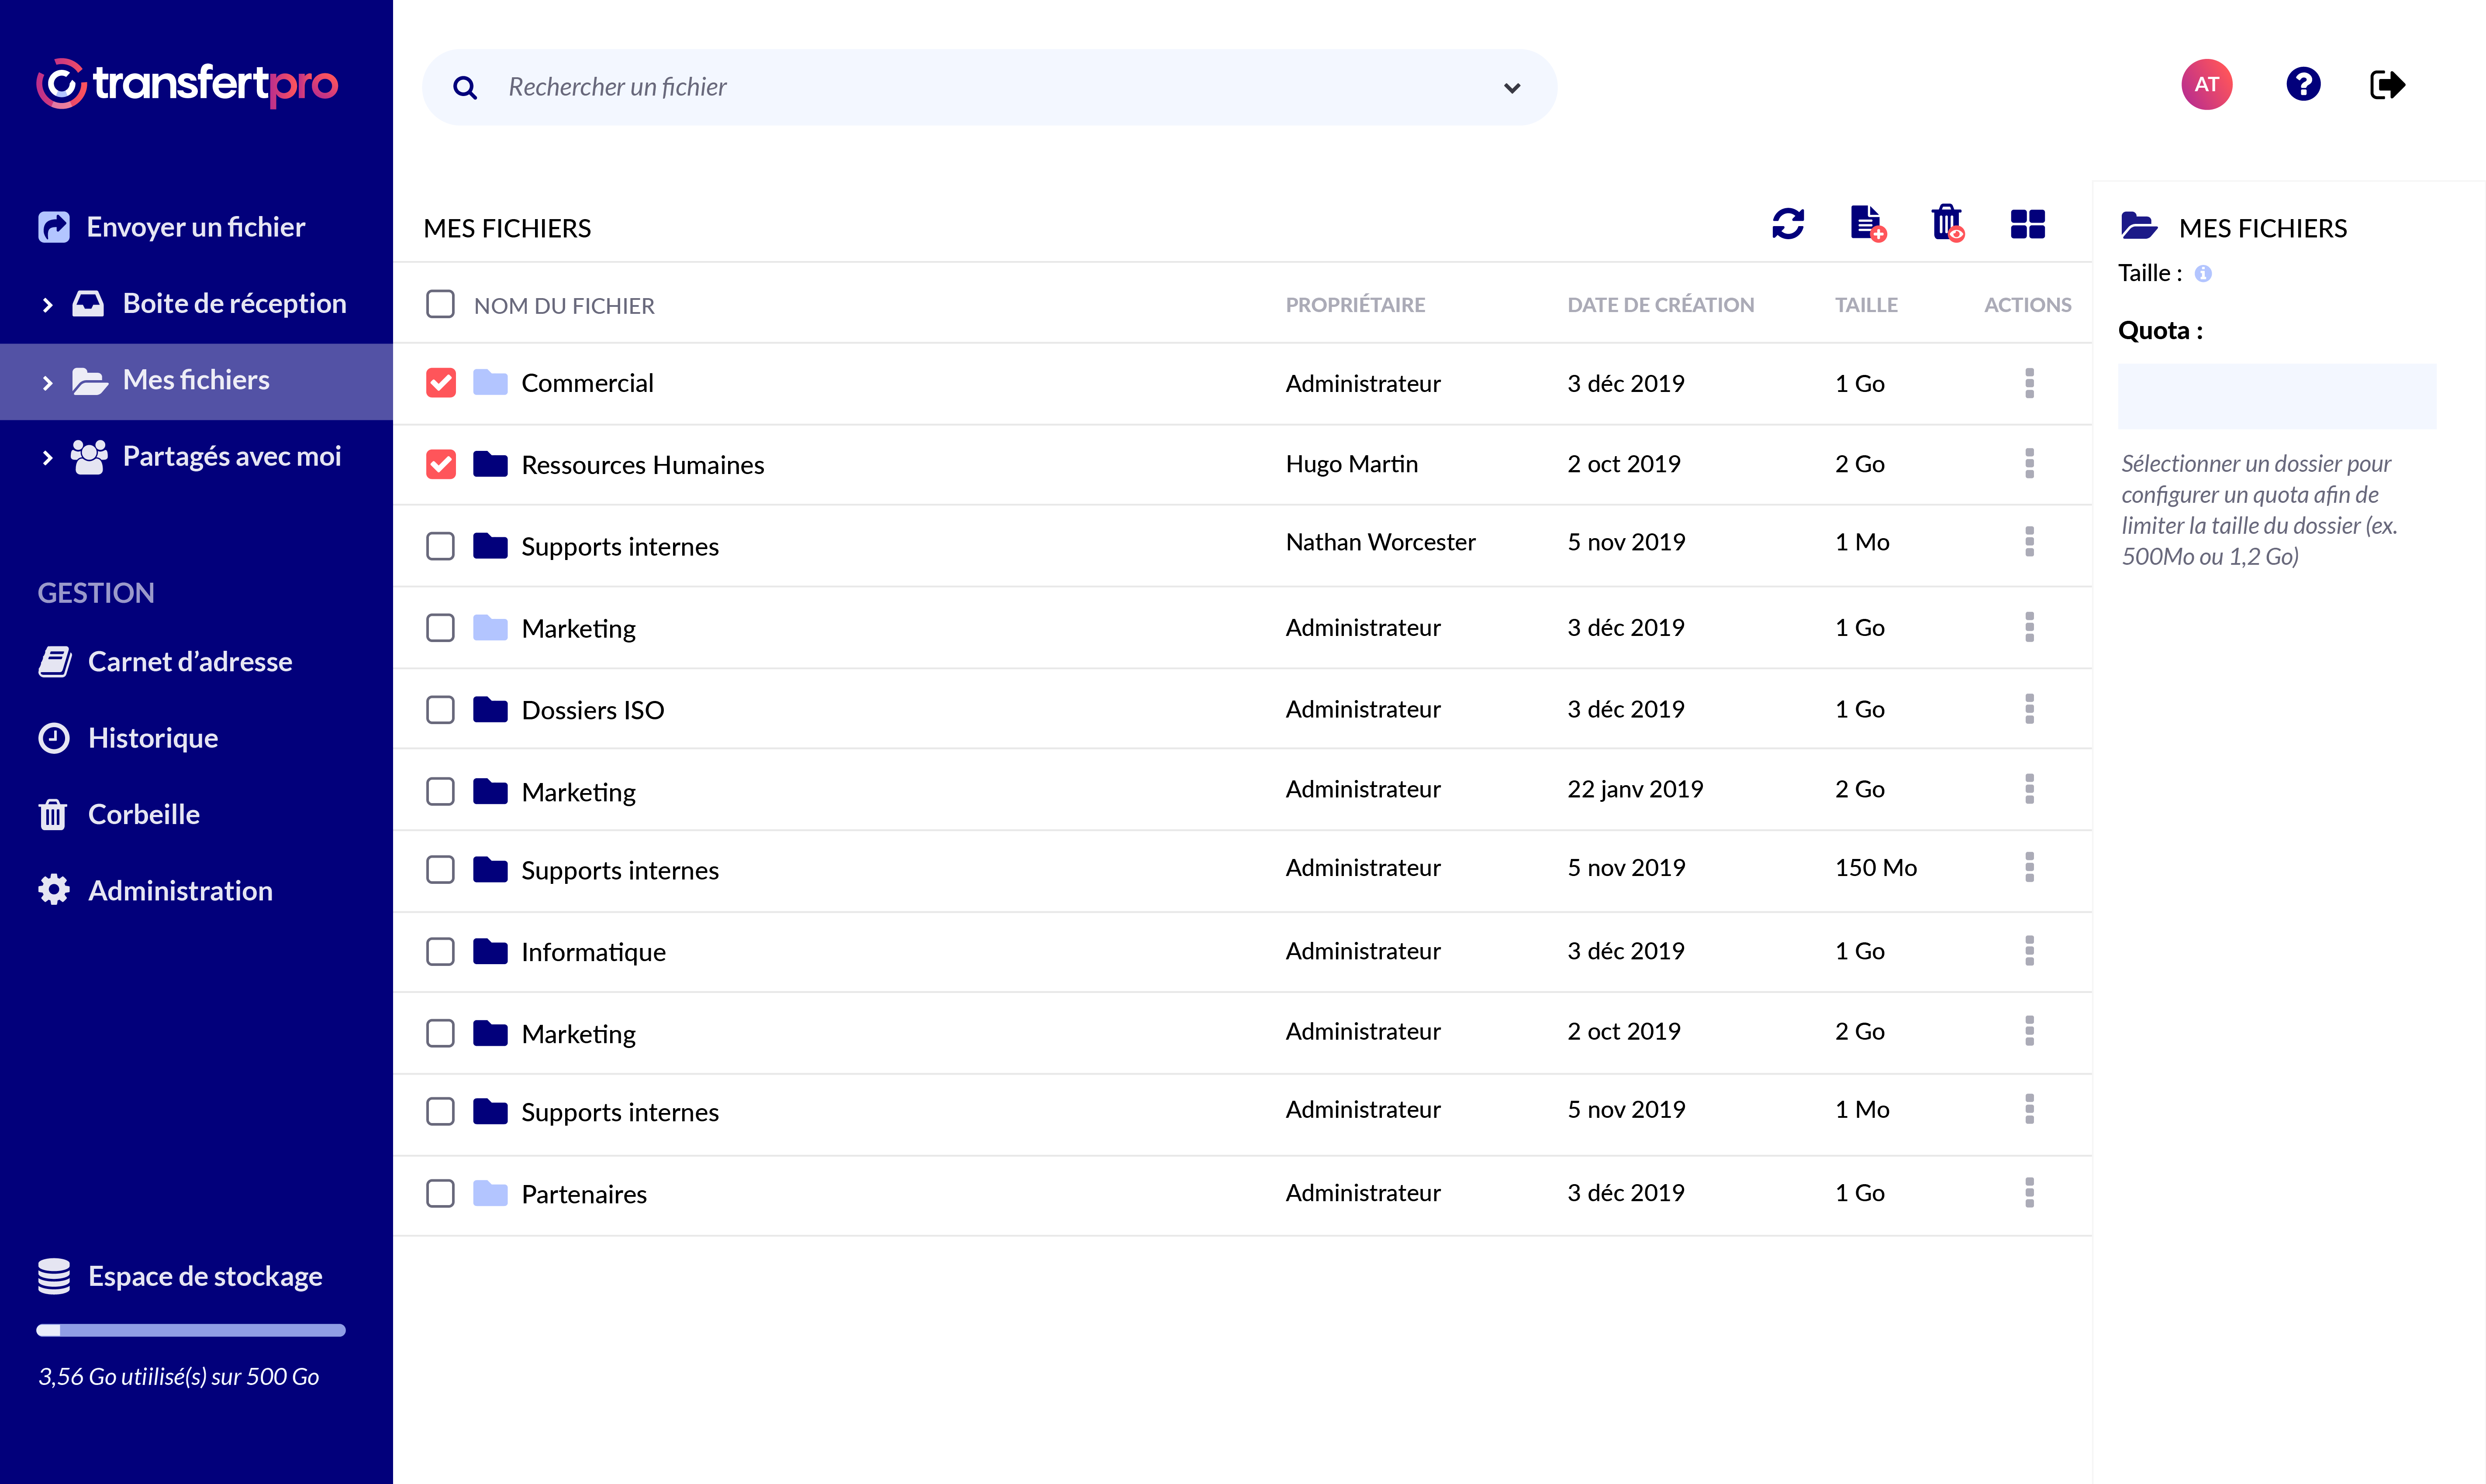Open Boite de réception
Viewport: 2486px width, 1484px height.
(x=209, y=303)
